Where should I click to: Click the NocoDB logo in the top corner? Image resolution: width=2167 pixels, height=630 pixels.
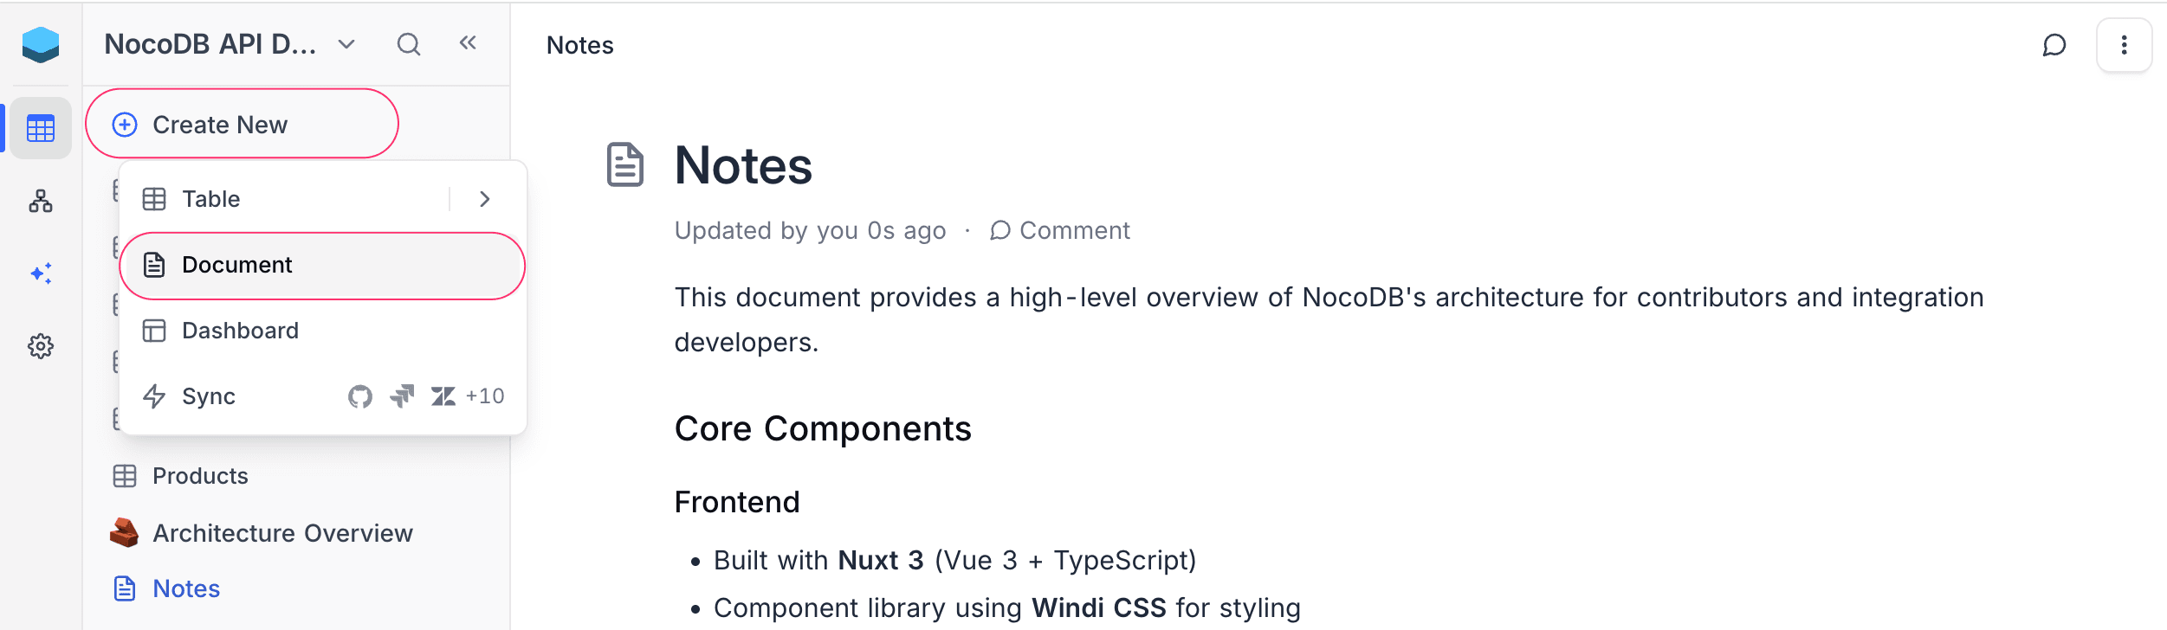(41, 44)
